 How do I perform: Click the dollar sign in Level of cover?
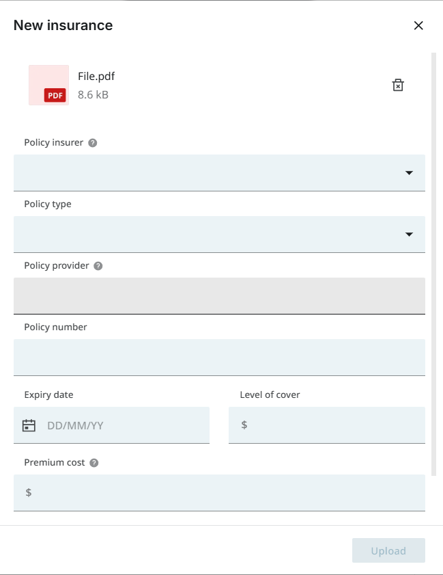[x=244, y=425]
